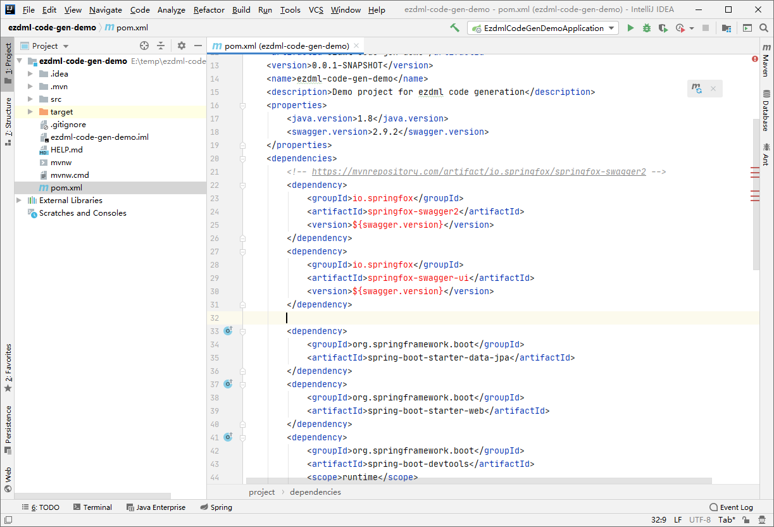This screenshot has height=527, width=774.
Task: Open the run configuration dropdown
Action: click(543, 28)
